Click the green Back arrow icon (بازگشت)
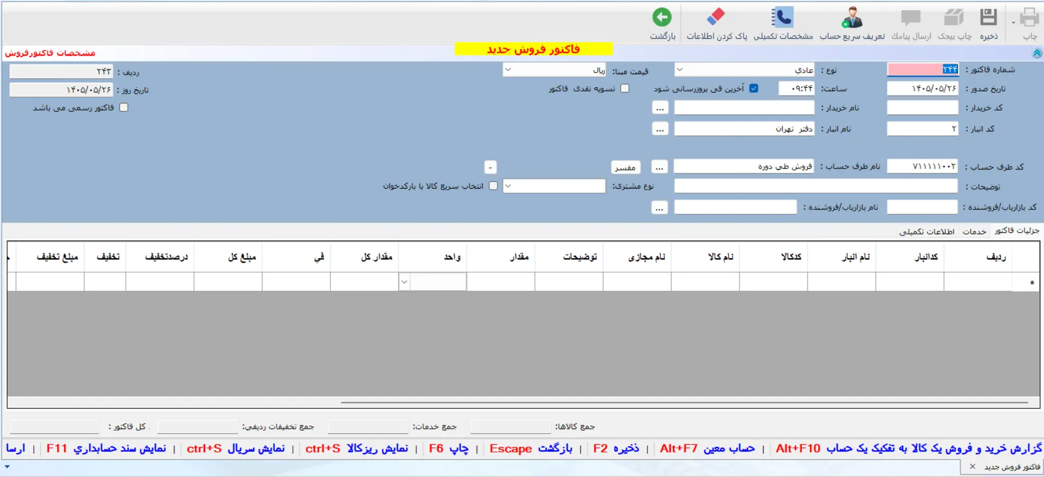This screenshot has width=1044, height=477. point(662,17)
